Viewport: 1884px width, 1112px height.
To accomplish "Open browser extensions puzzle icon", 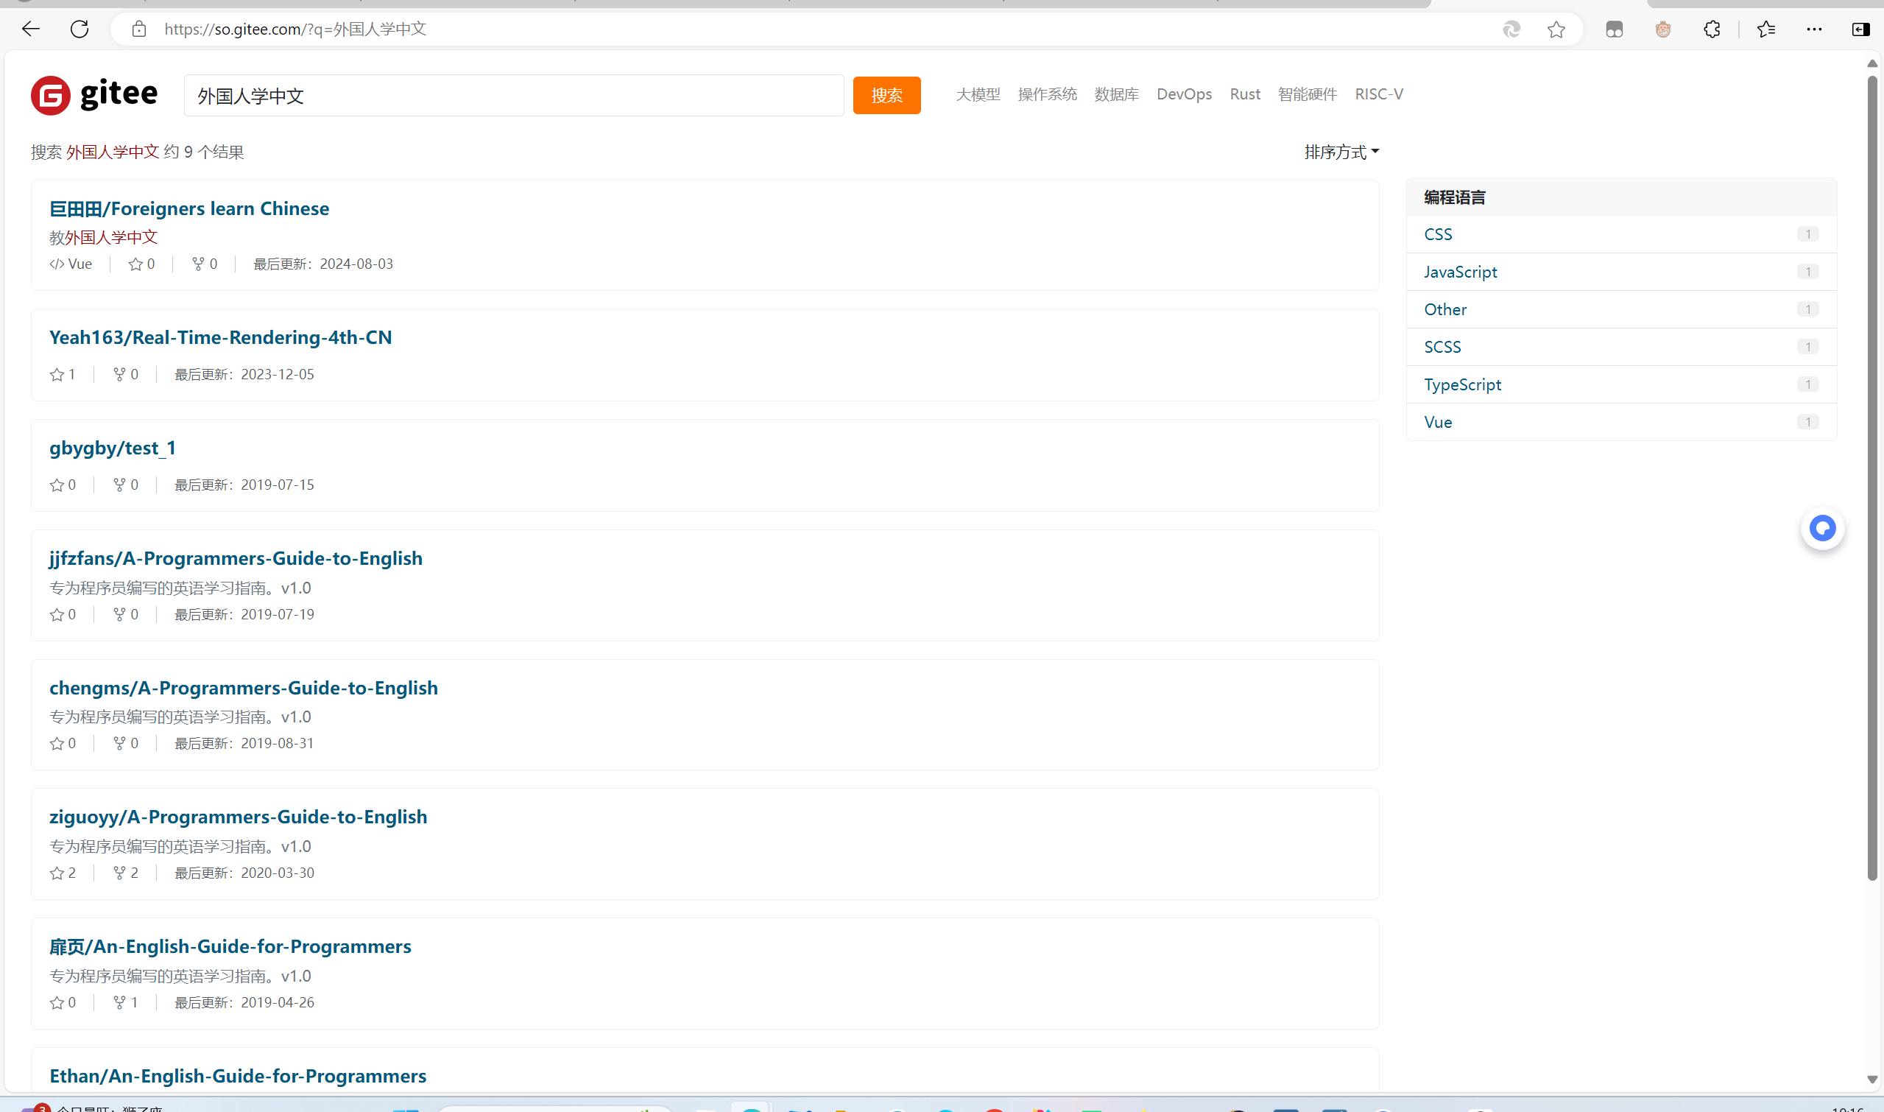I will (x=1712, y=29).
